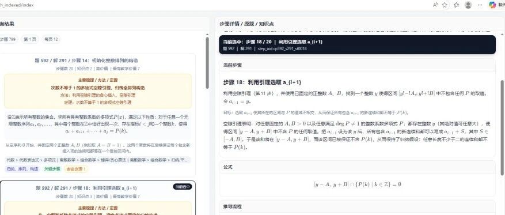Click the browser address bar URL
The height and width of the screenshot is (215, 505).
pos(17,5)
